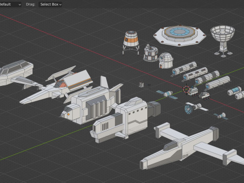Select the white rover truck at the origin

[193, 91]
